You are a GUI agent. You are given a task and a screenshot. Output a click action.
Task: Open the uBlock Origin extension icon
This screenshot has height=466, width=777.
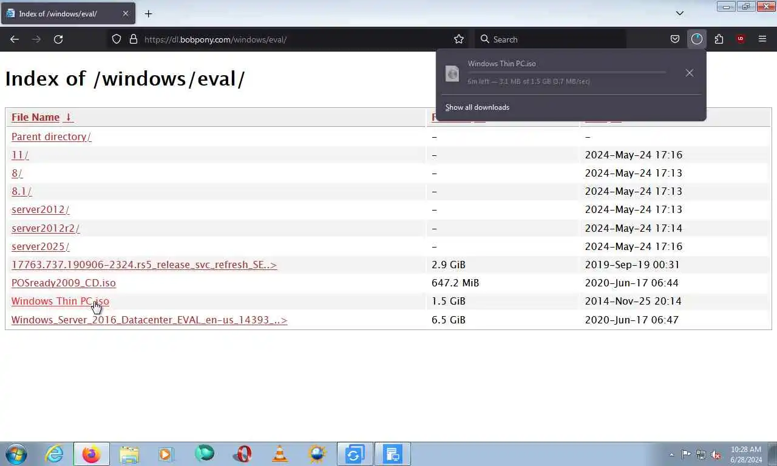pyautogui.click(x=740, y=39)
